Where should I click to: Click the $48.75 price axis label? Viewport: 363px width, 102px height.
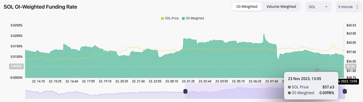click(x=351, y=78)
